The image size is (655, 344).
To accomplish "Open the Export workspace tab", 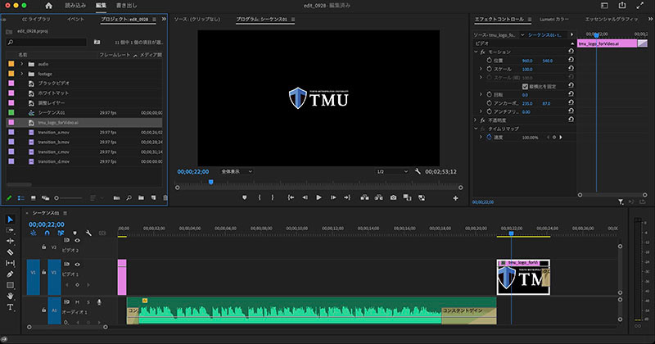I will pyautogui.click(x=126, y=6).
